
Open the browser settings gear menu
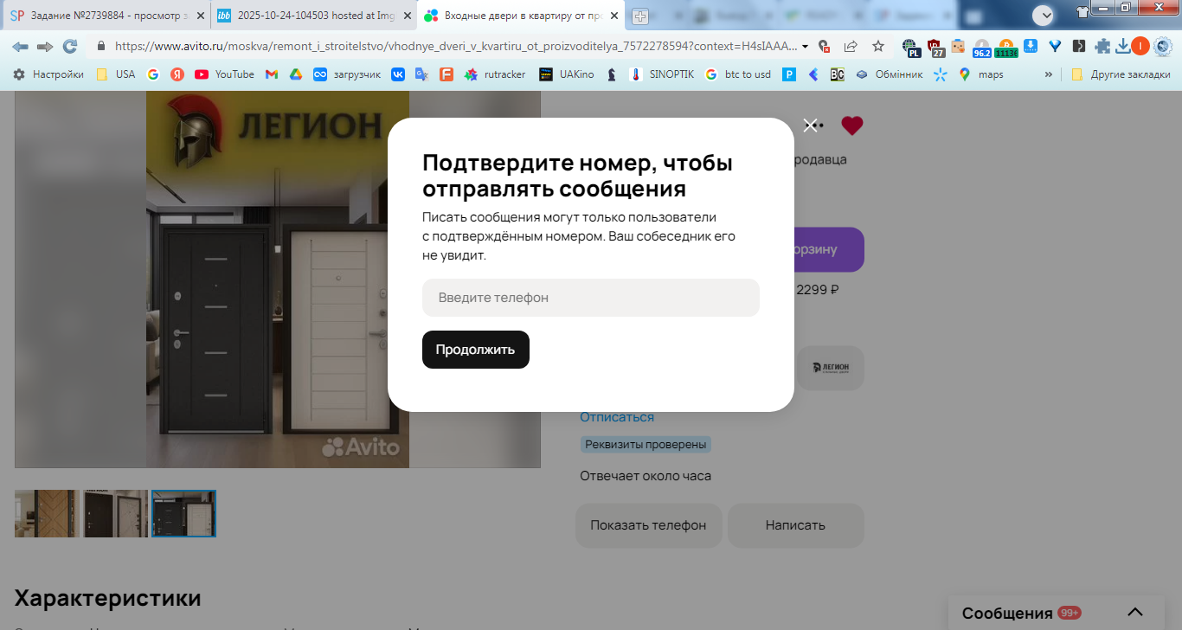pos(1164,46)
